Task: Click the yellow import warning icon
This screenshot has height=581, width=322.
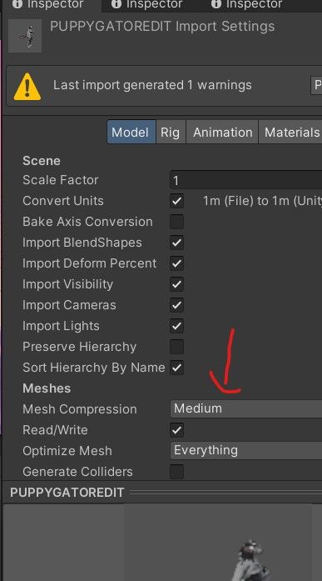Action: pos(27,87)
